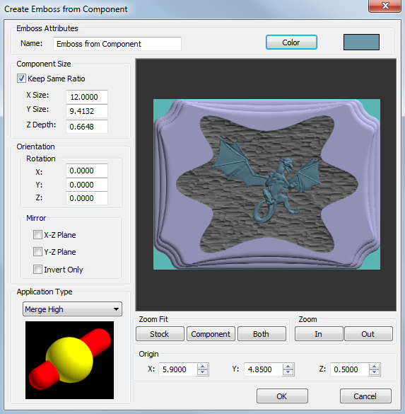Enable Y-Z Plane mirror
The height and width of the screenshot is (414, 405).
click(x=37, y=252)
